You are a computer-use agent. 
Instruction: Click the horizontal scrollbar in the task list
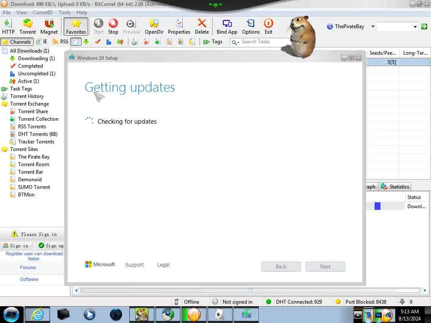click(250, 290)
